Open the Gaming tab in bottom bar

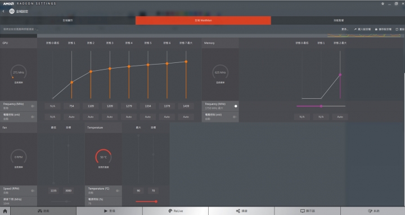point(43,211)
